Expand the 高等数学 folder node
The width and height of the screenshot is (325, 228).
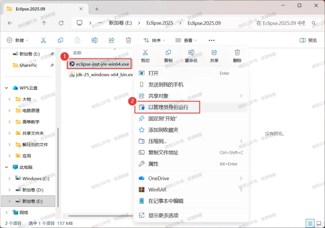pos(9,122)
